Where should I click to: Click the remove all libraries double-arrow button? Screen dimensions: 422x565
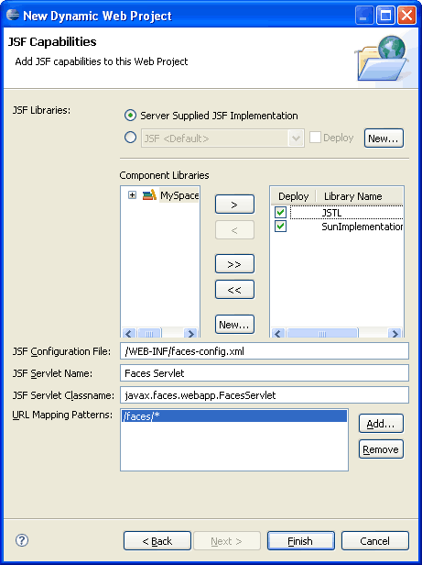(234, 289)
